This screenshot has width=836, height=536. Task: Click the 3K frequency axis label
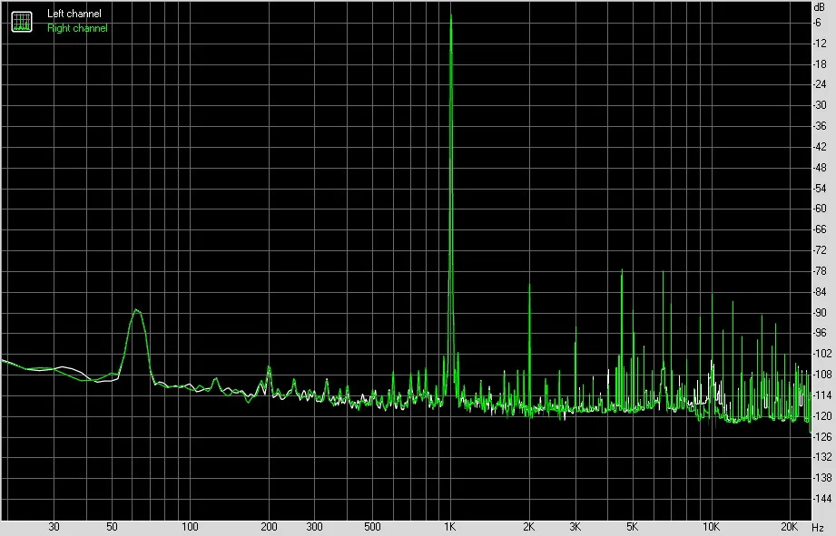pyautogui.click(x=575, y=527)
